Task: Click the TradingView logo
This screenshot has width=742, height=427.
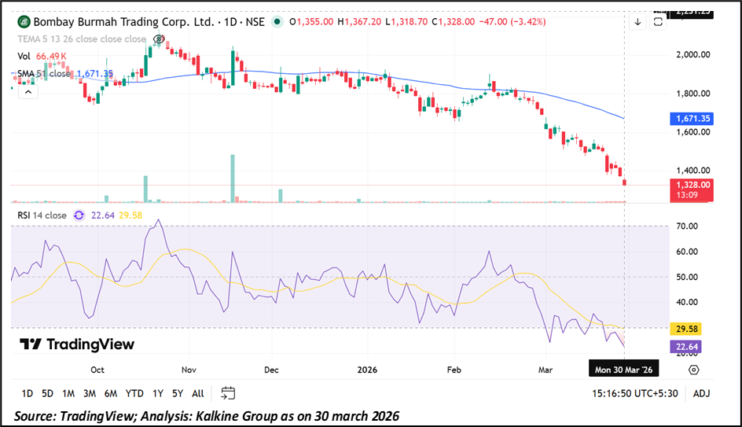Action: 77,344
